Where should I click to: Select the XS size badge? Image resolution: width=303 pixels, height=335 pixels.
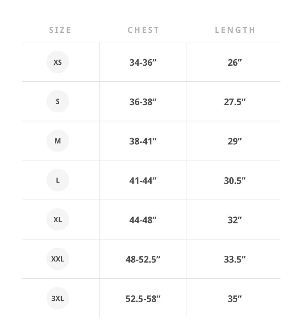[58, 62]
